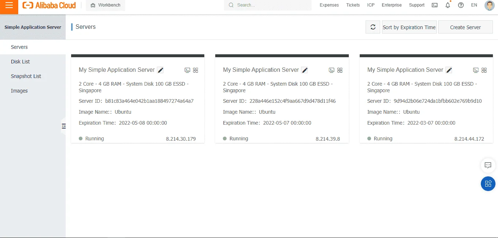Open the orange hamburger main menu
The width and height of the screenshot is (498, 238).
tap(9, 5)
